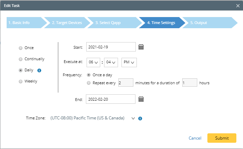Image resolution: width=243 pixels, height=149 pixels.
Task: Switch to the Target Devices step
Action: click(67, 23)
